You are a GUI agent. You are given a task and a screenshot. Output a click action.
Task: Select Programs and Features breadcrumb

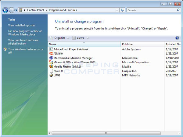point(63,10)
